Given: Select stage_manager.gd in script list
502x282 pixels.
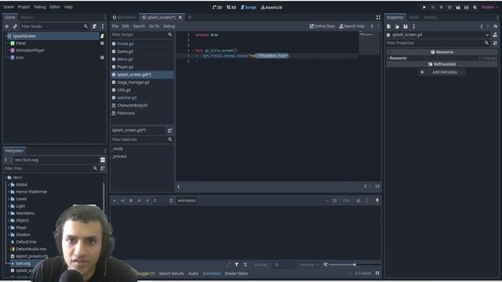Looking at the screenshot, I should point(133,82).
